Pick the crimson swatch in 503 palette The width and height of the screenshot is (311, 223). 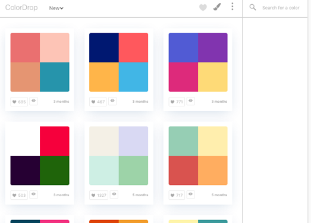coord(55,141)
